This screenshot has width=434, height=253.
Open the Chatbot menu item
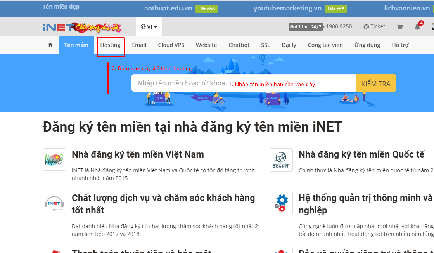pyautogui.click(x=239, y=45)
